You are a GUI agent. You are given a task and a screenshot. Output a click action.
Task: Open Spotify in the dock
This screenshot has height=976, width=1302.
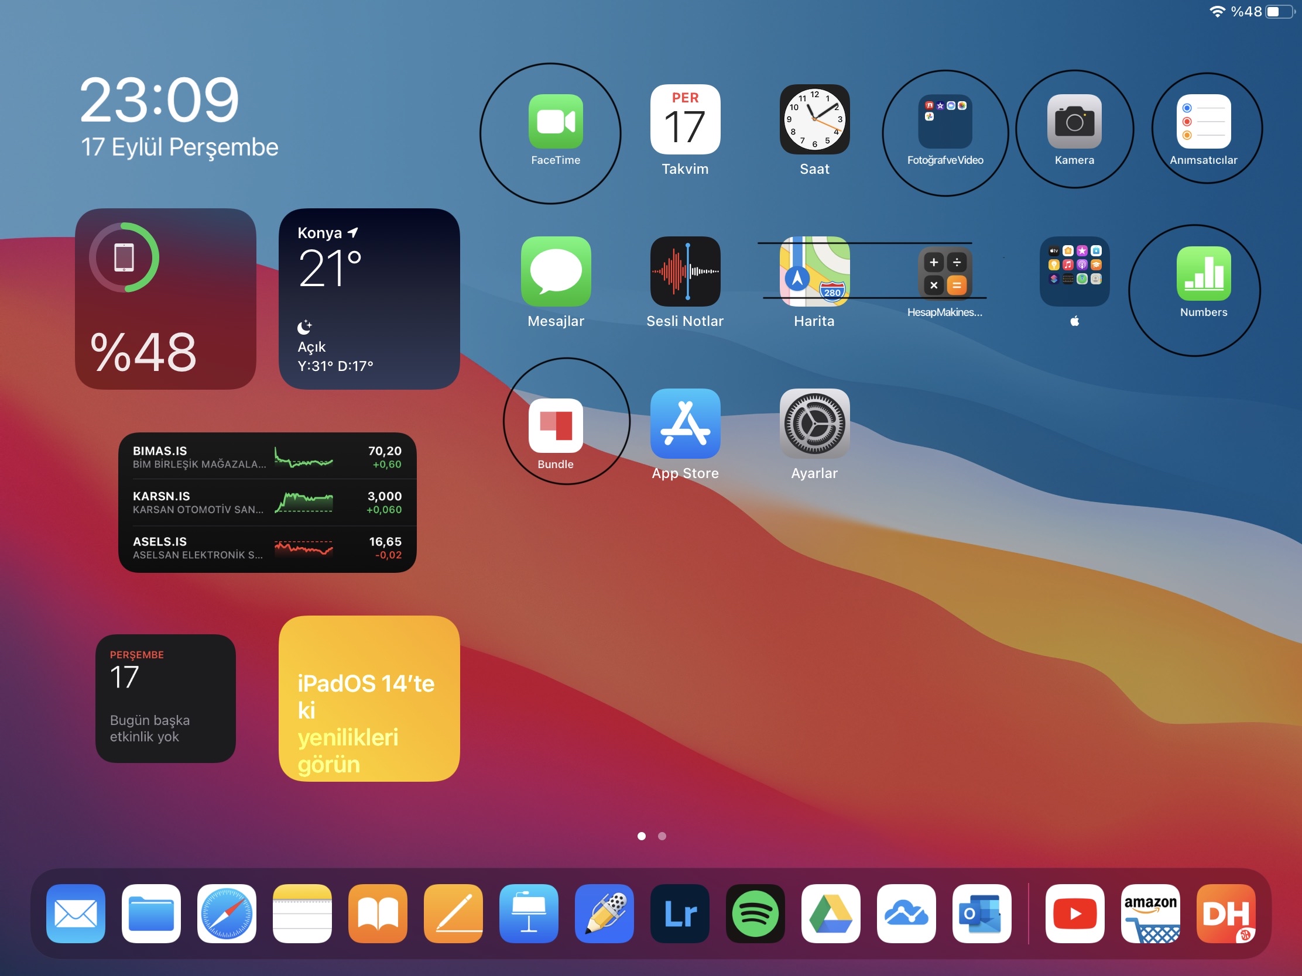(755, 913)
